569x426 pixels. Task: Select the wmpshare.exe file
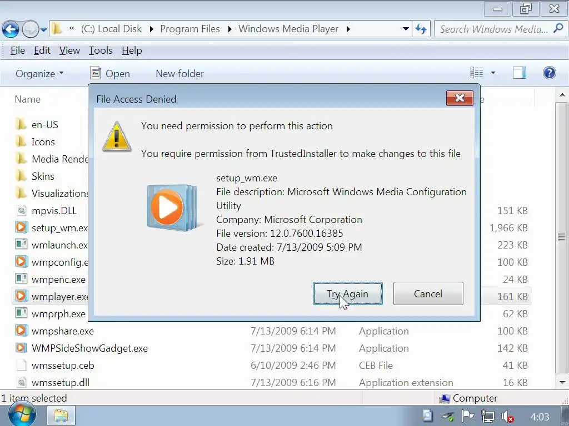(54, 331)
